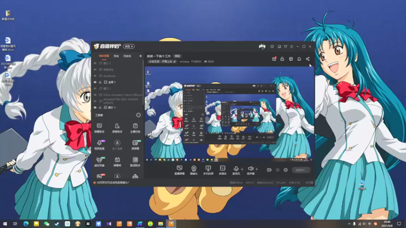Open WeChat from the taskbar
Screen dimensions: 406x228
(47, 223)
